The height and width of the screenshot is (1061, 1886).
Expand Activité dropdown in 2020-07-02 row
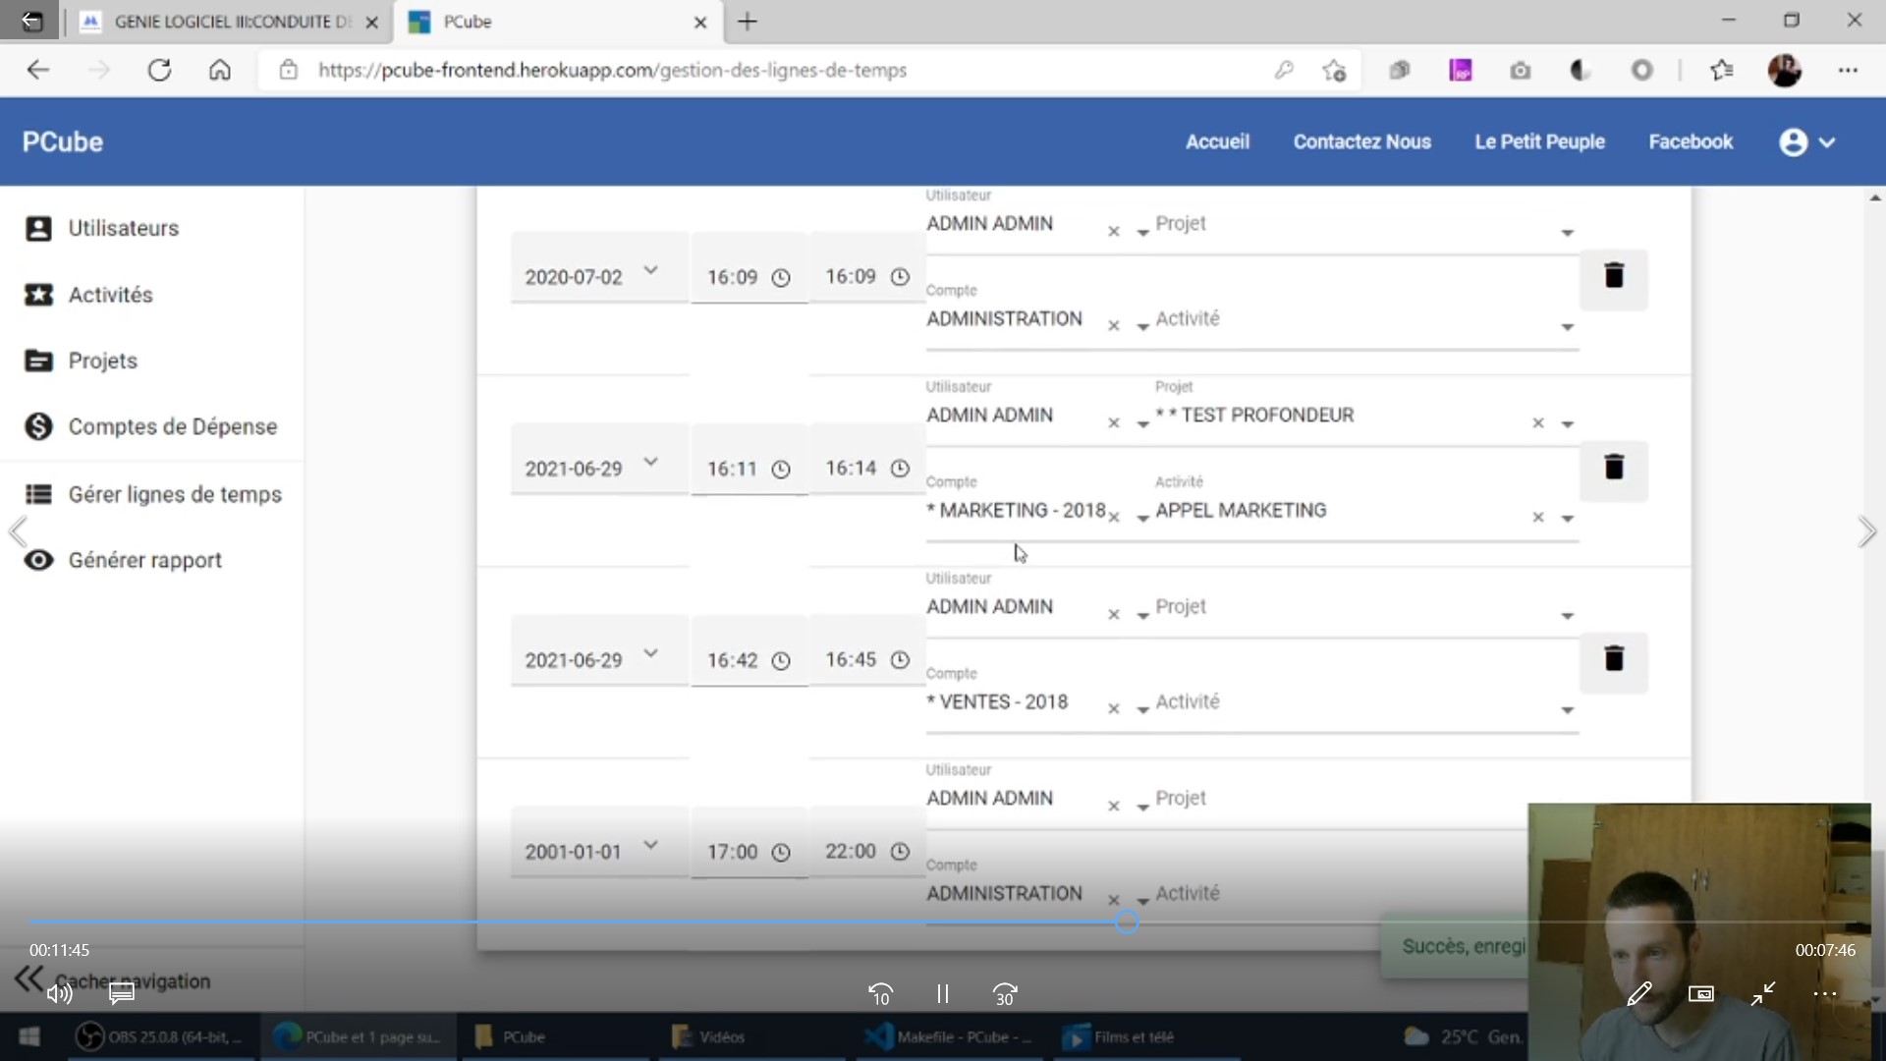1568,327
